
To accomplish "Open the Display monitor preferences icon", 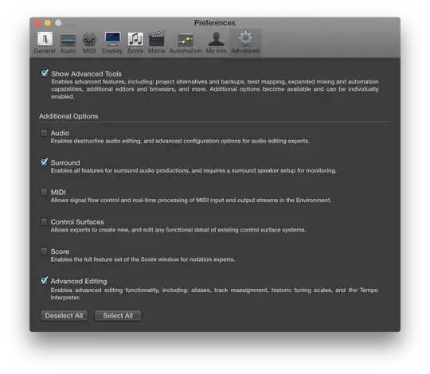I will (x=112, y=42).
